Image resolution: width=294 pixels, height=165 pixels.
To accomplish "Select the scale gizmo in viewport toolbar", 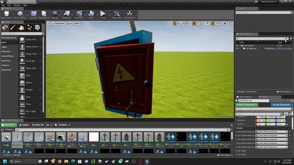I will (x=182, y=23).
